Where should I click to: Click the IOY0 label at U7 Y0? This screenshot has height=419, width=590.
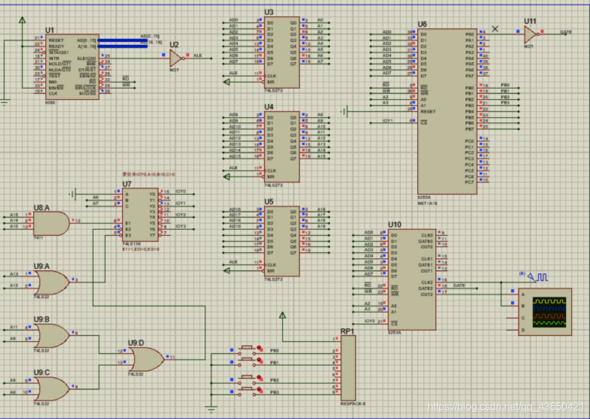coord(180,191)
